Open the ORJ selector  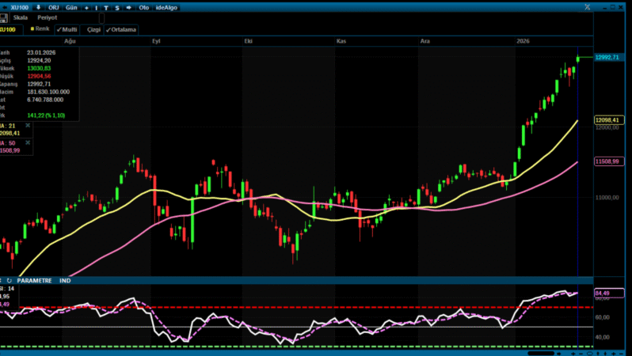pyautogui.click(x=53, y=7)
